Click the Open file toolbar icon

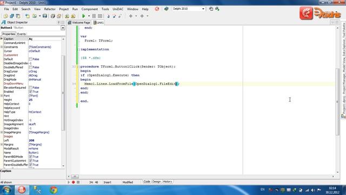[28, 16]
